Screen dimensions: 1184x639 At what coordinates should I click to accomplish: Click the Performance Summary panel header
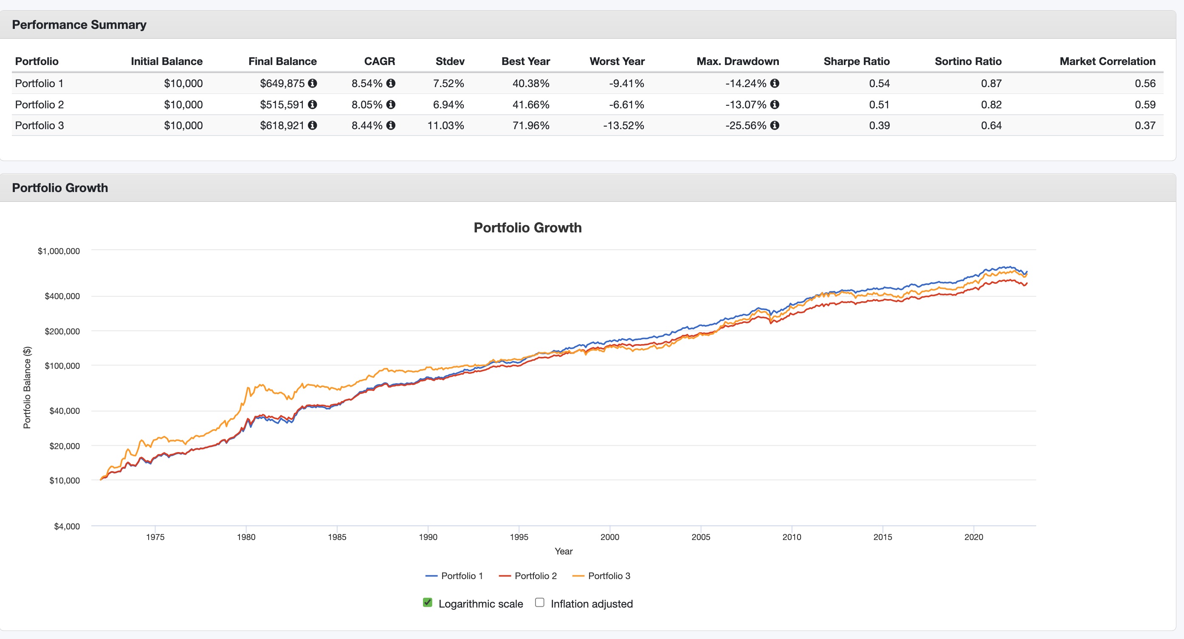[79, 24]
